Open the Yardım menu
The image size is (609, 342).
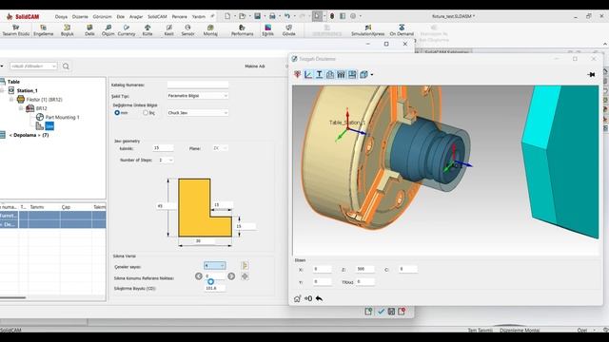pyautogui.click(x=199, y=17)
